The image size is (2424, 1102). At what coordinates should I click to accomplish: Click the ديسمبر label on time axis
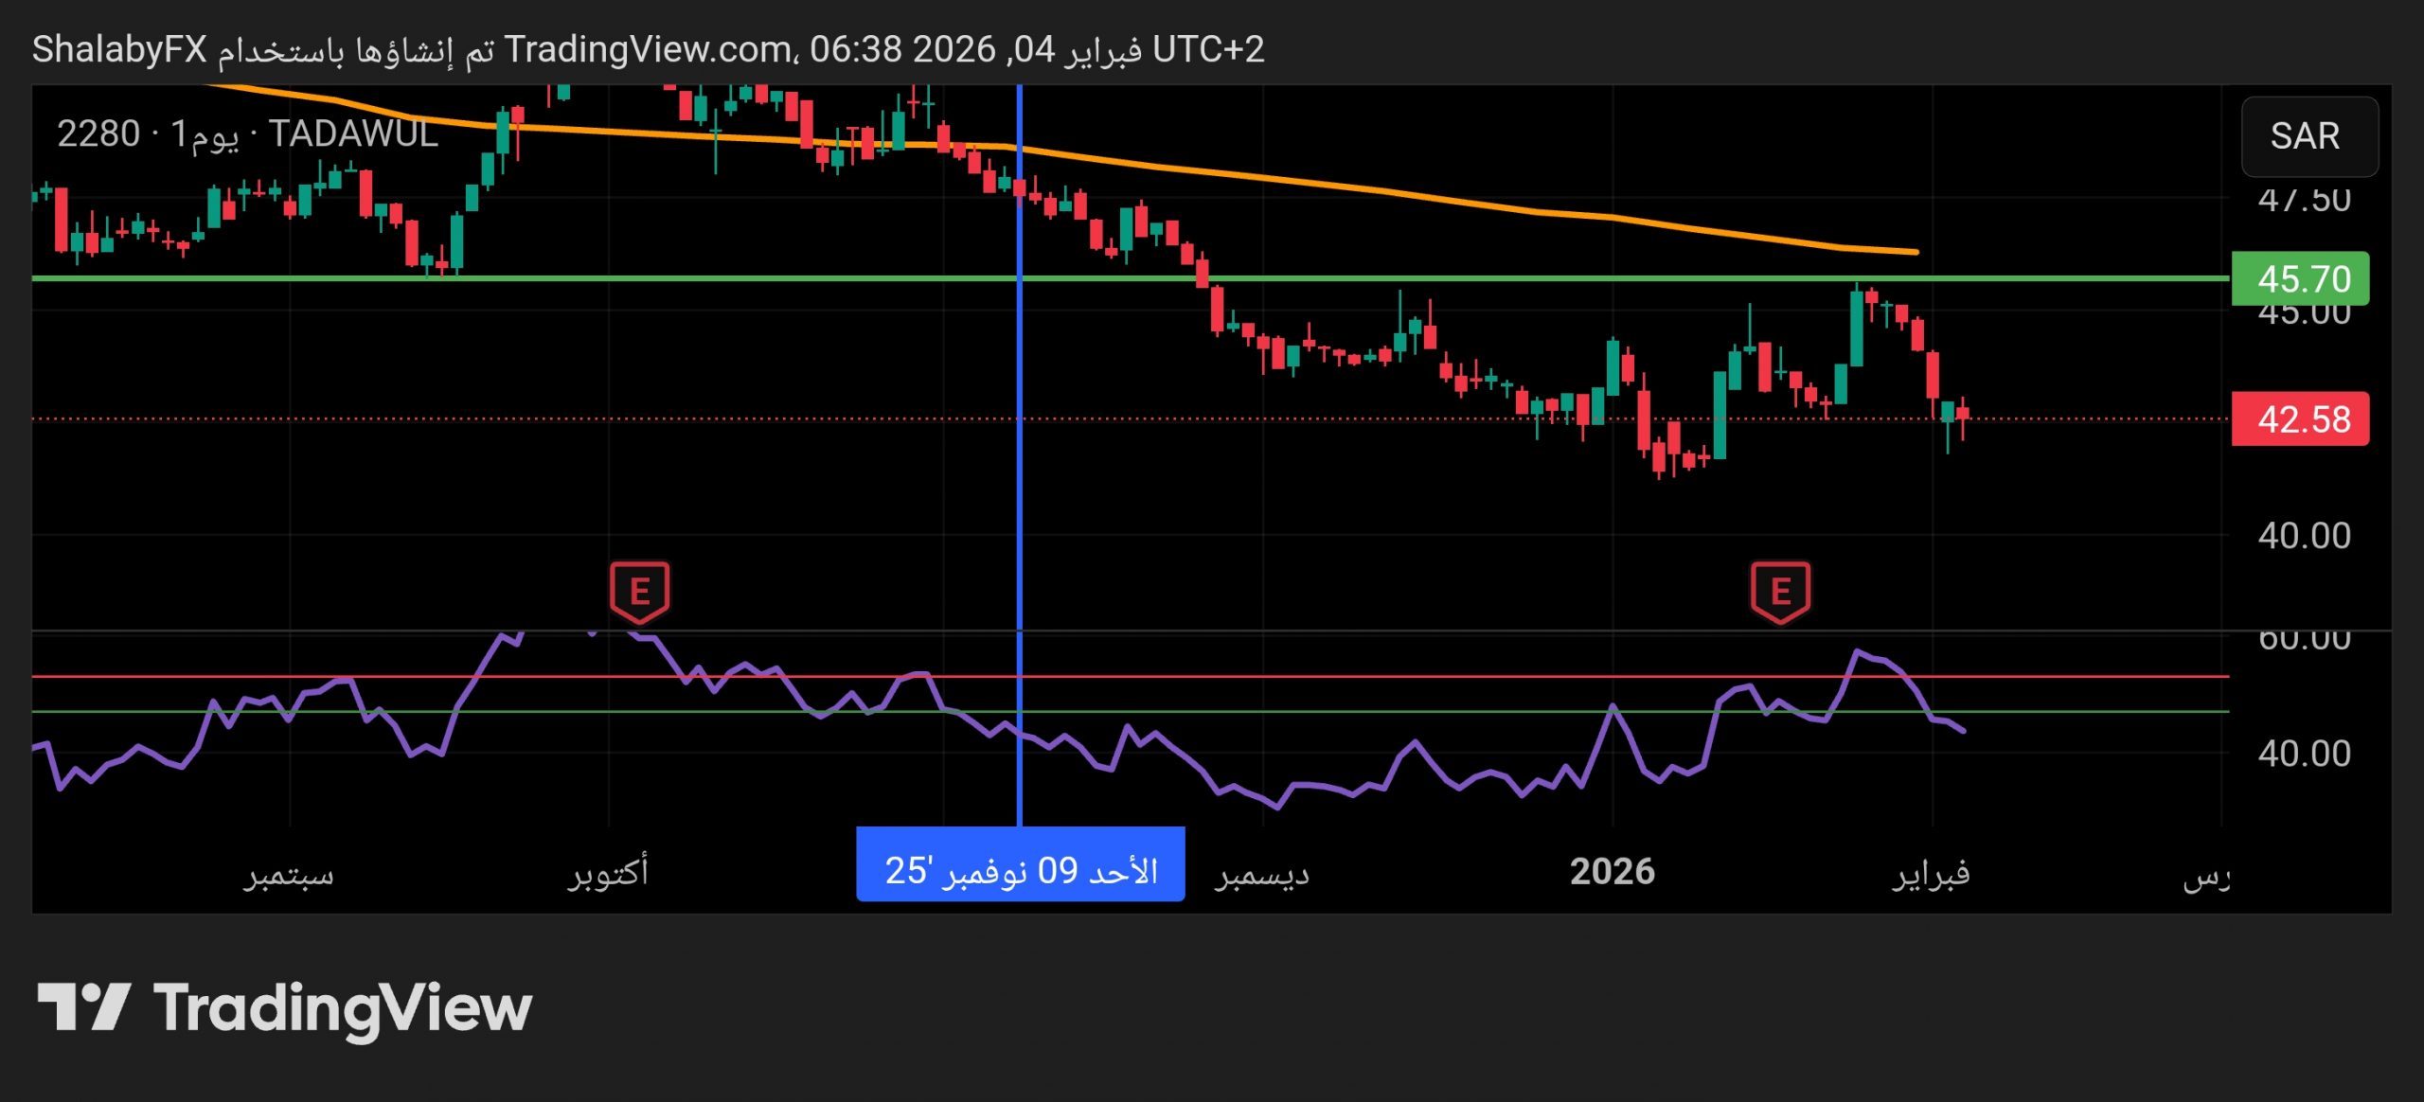pyautogui.click(x=1262, y=873)
